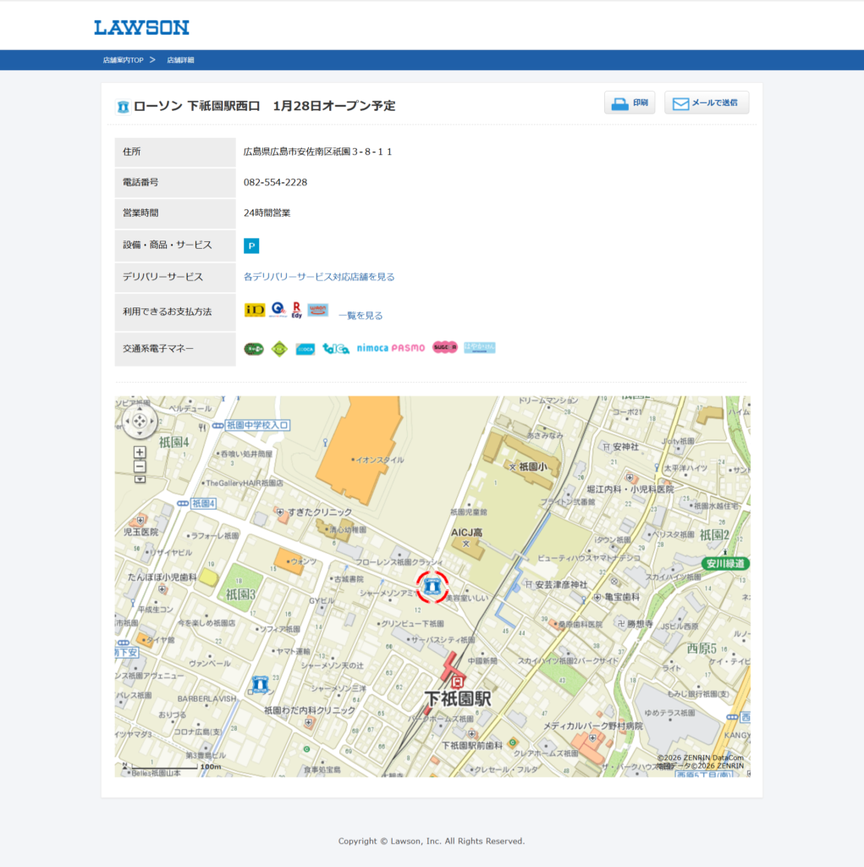Click the parking P facility icon
This screenshot has width=864, height=867.
click(x=251, y=246)
